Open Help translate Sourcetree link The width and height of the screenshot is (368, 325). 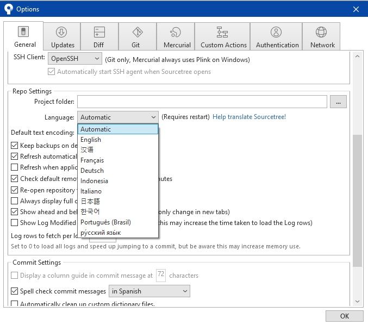coord(249,117)
